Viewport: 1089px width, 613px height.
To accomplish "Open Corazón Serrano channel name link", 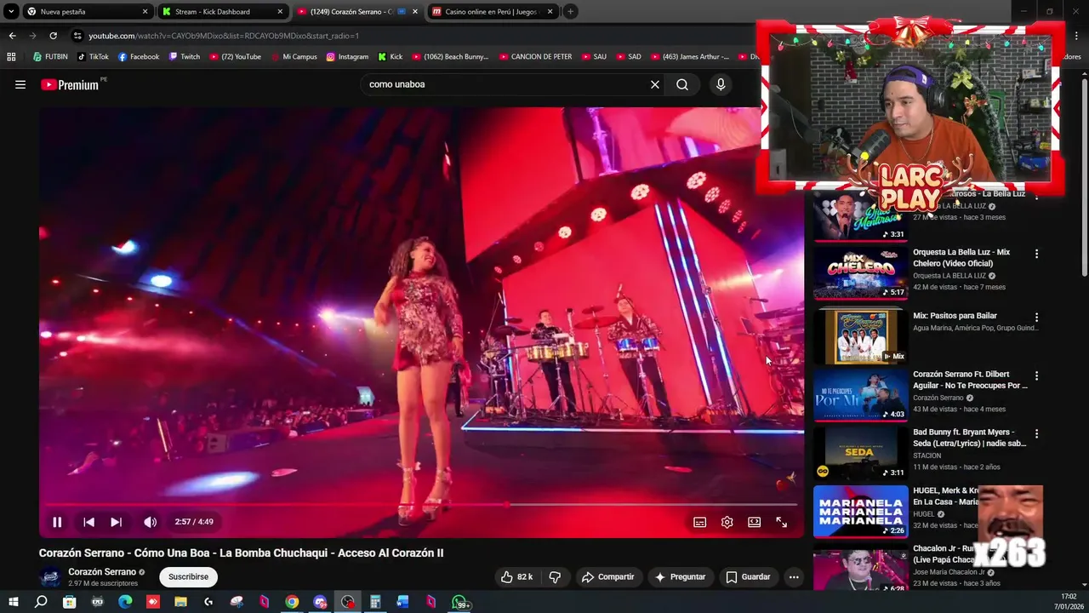I will click(x=102, y=572).
